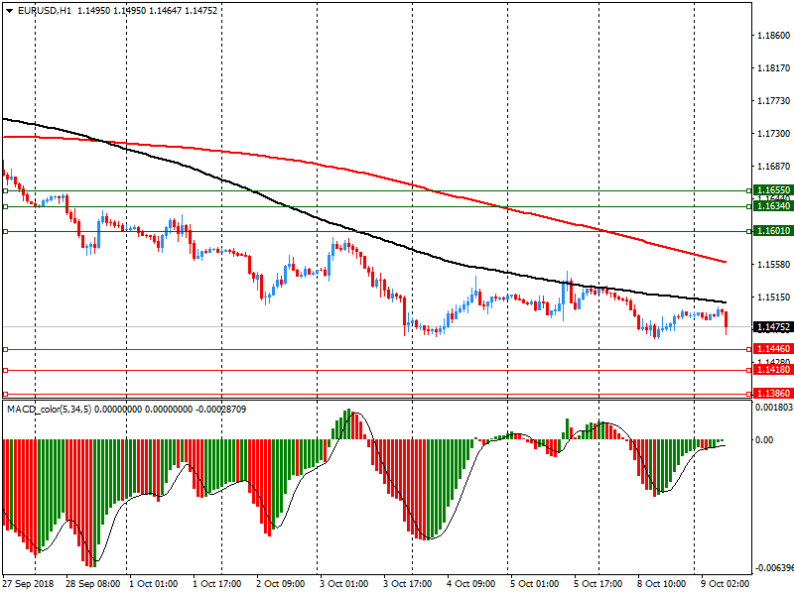794x595 pixels.
Task: Click the 1.17730 price axis value
Action: click(772, 100)
